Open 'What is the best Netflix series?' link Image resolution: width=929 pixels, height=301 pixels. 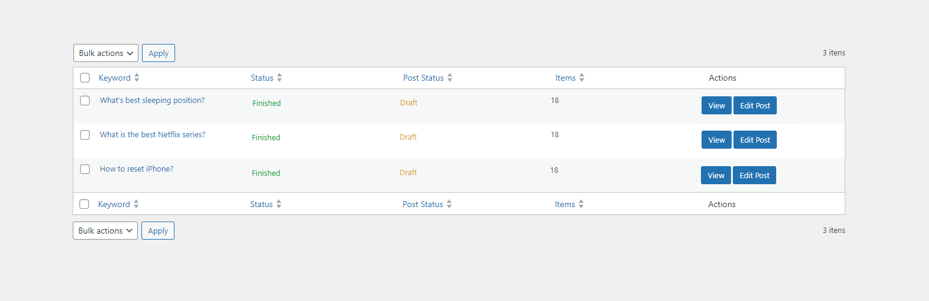point(152,135)
